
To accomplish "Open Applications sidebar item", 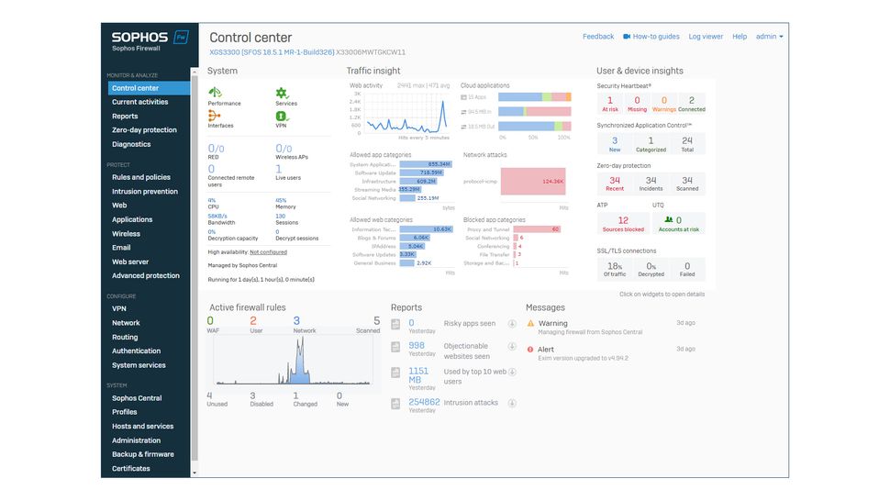I will (132, 219).
